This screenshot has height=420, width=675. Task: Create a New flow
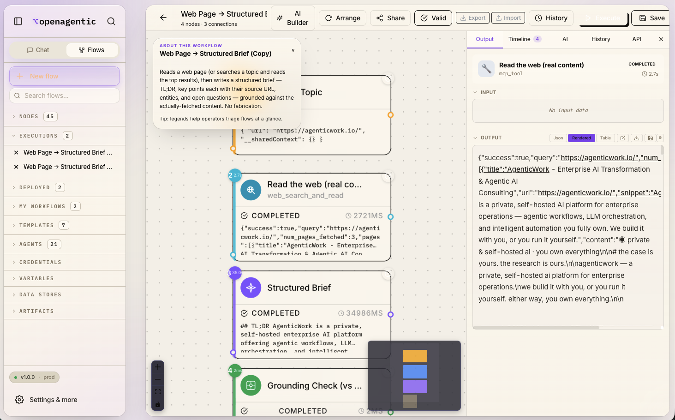(65, 76)
